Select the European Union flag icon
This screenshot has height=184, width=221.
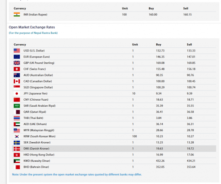[17, 57]
